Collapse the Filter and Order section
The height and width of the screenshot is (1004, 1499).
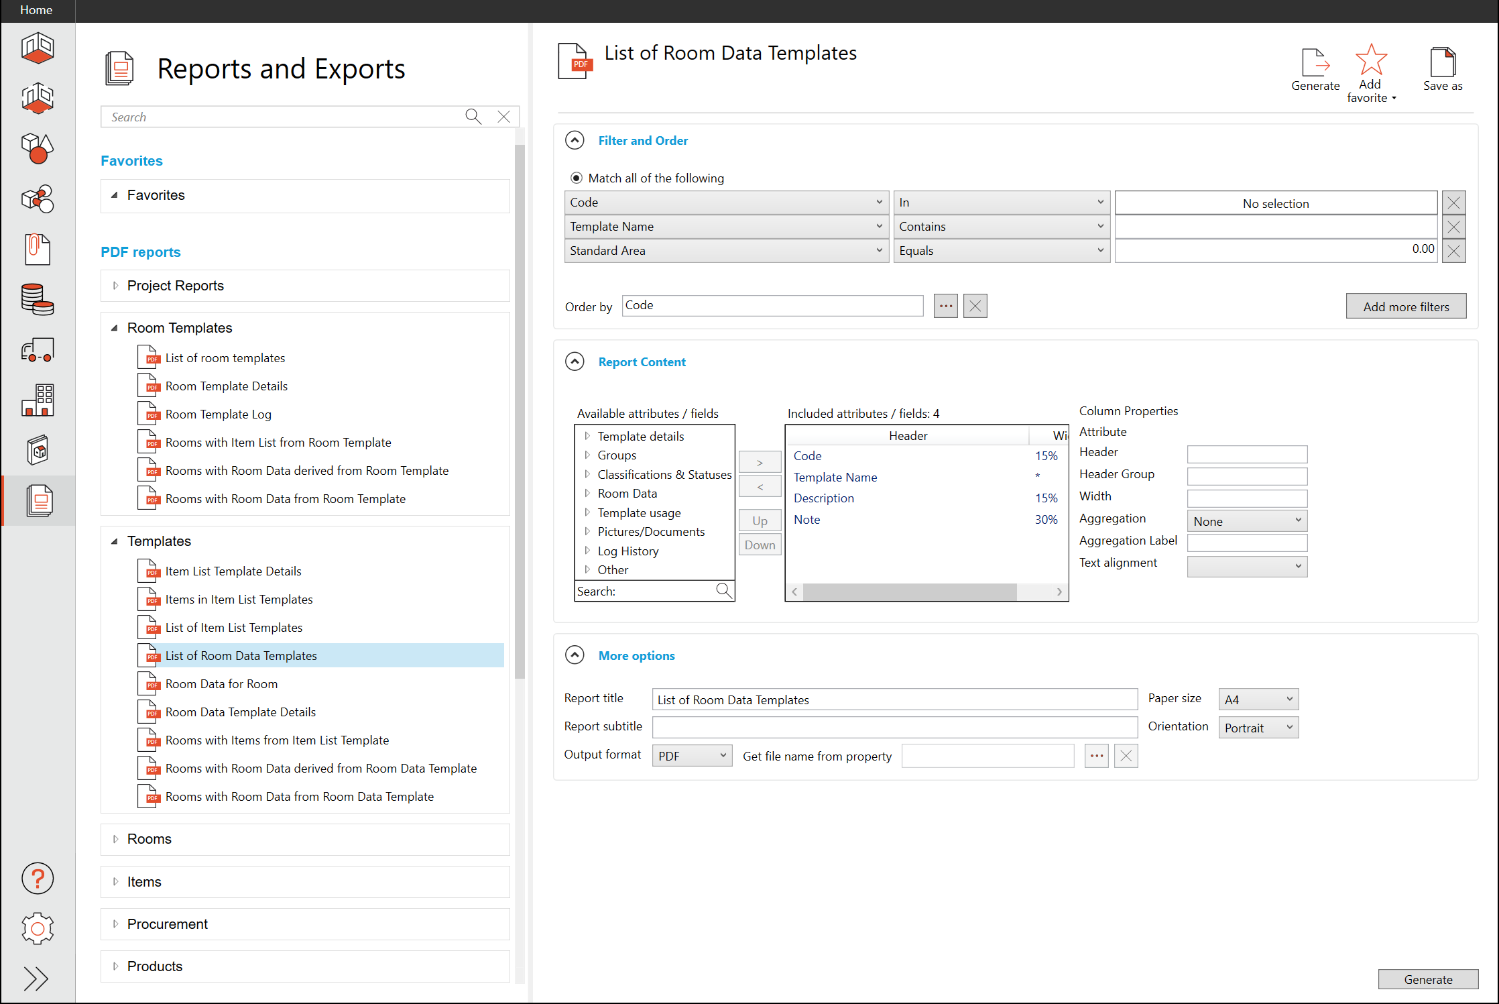[x=575, y=140]
